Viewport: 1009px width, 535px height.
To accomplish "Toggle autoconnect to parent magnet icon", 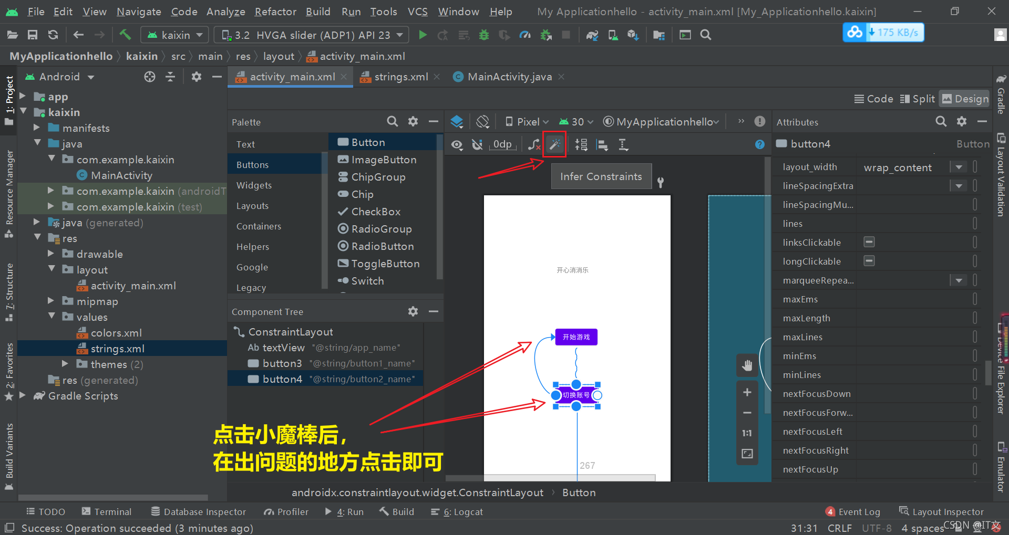I will pyautogui.click(x=477, y=144).
